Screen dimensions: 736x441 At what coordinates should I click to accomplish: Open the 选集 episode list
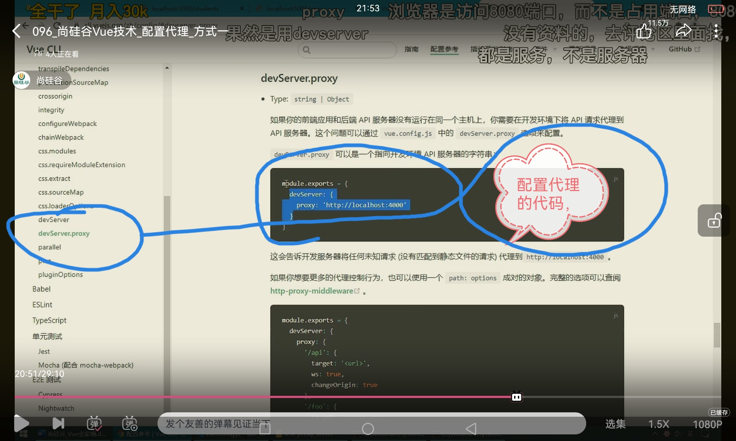click(x=615, y=424)
